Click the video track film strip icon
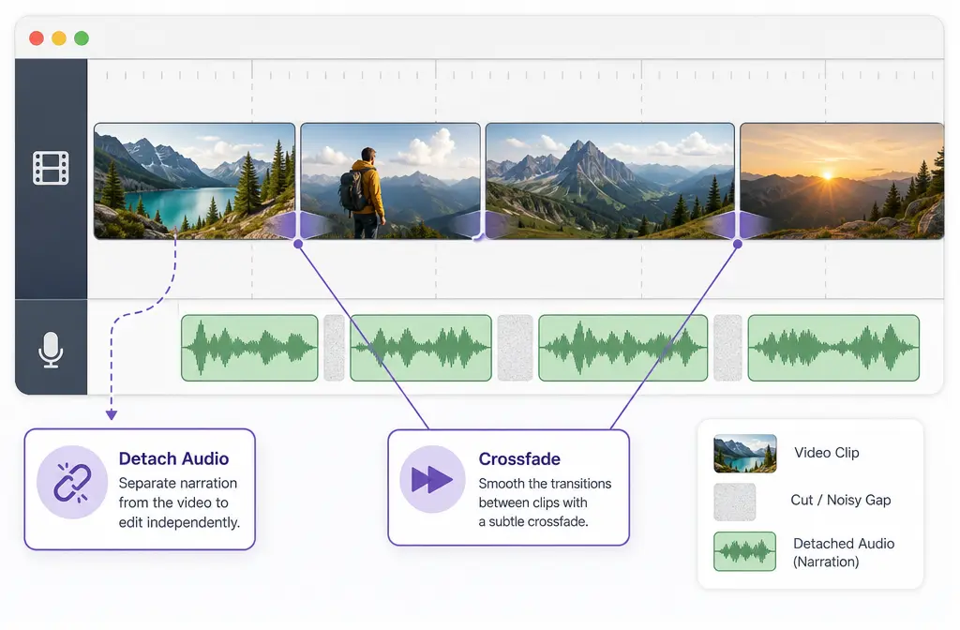This screenshot has height=630, width=960. tap(51, 168)
